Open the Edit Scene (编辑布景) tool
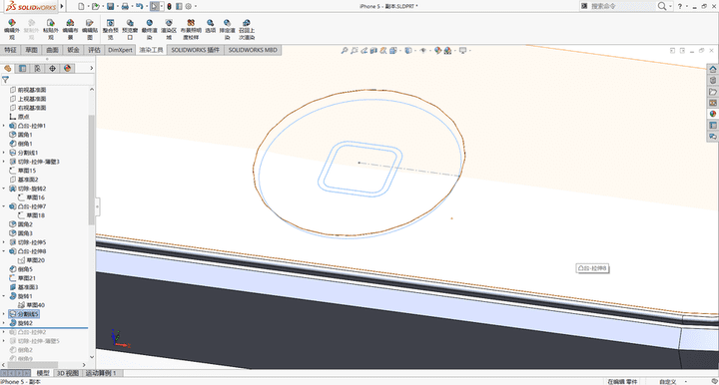The width and height of the screenshot is (719, 385). 70,29
